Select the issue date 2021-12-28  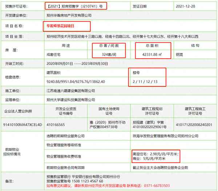185,6
